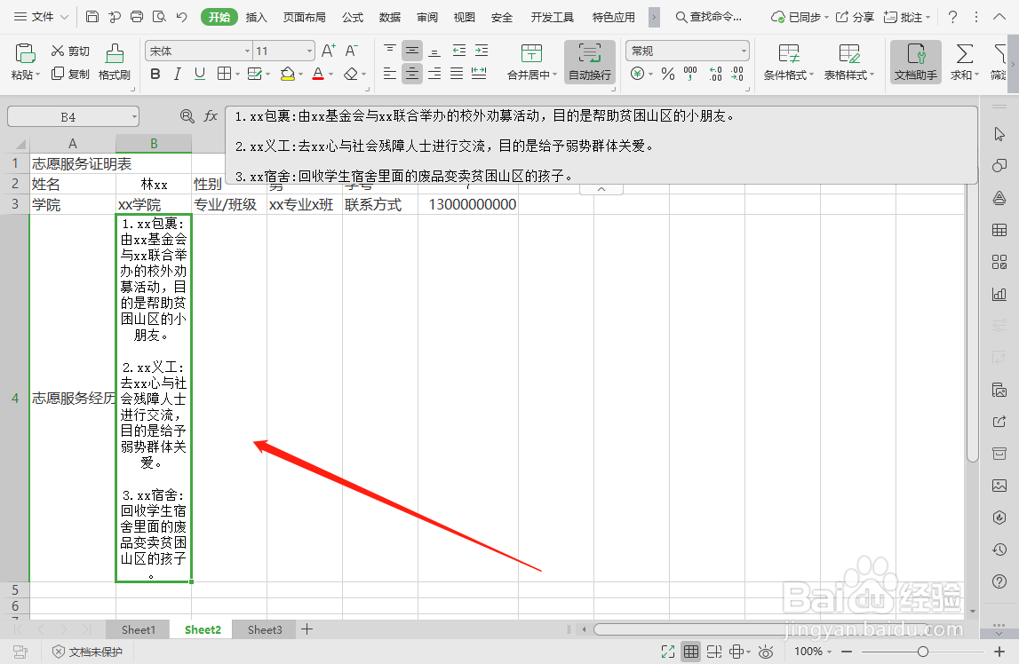Switch to the 插入 ribbon tab
The image size is (1019, 664).
coord(257,16)
